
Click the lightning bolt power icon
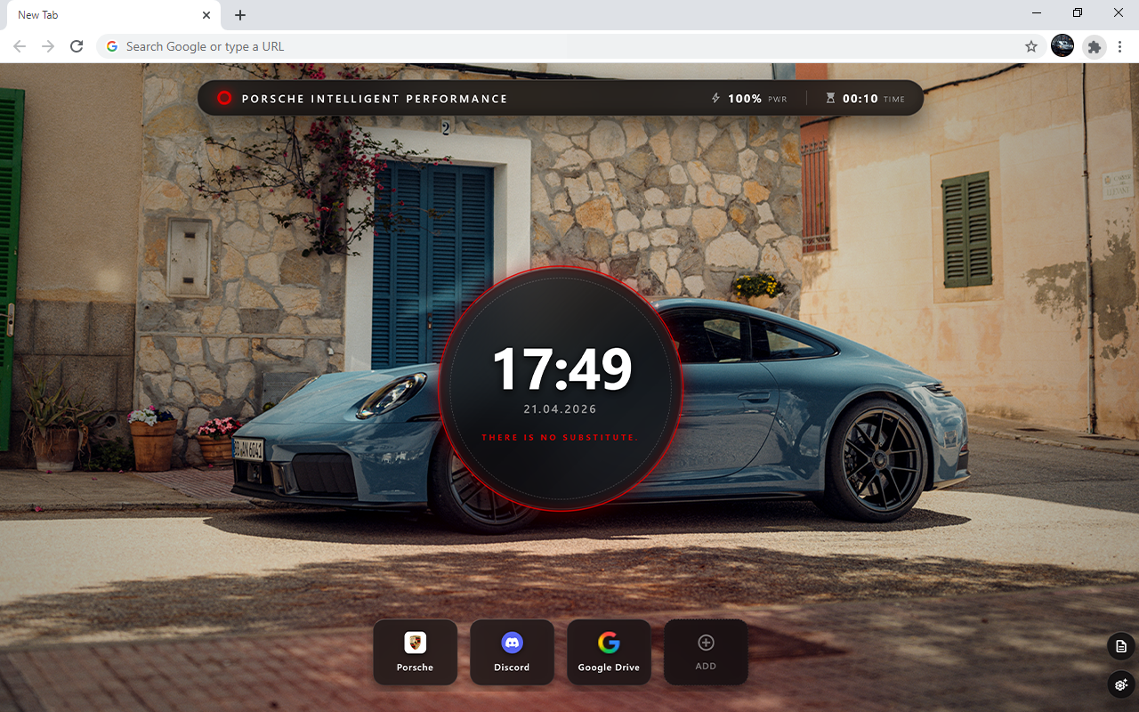pyautogui.click(x=715, y=99)
